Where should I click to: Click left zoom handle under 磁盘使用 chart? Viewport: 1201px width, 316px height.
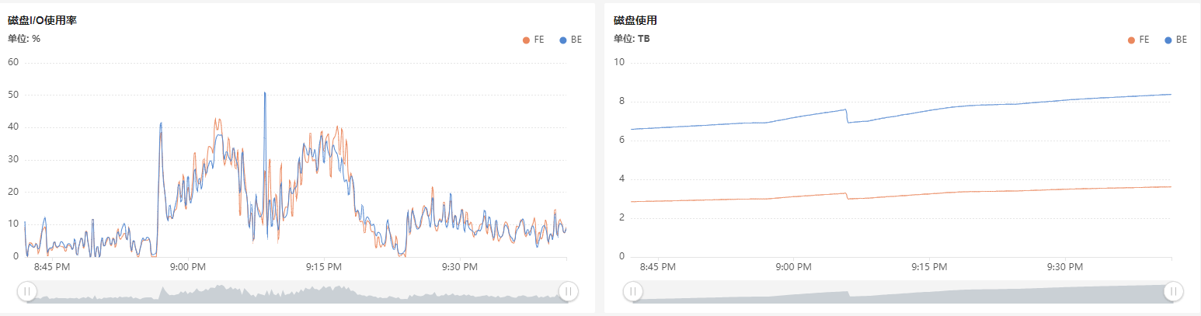pyautogui.click(x=632, y=291)
